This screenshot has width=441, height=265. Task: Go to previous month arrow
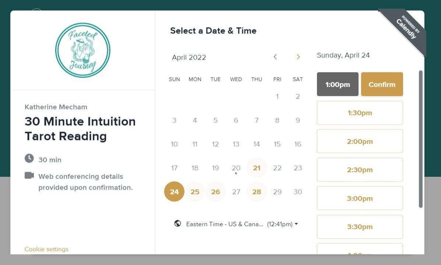point(275,57)
